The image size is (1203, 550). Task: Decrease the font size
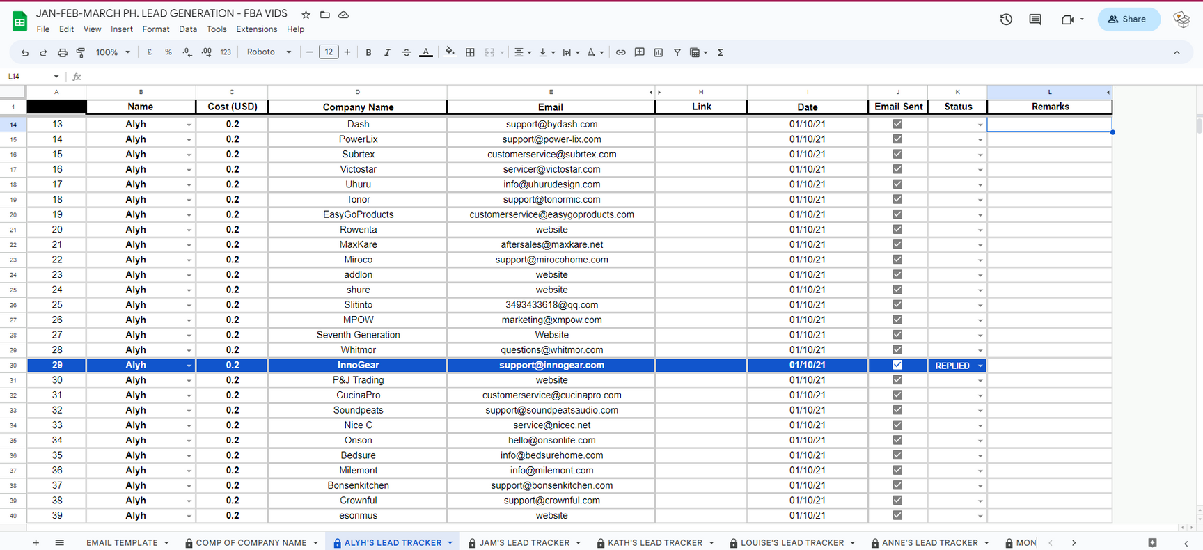pyautogui.click(x=310, y=52)
